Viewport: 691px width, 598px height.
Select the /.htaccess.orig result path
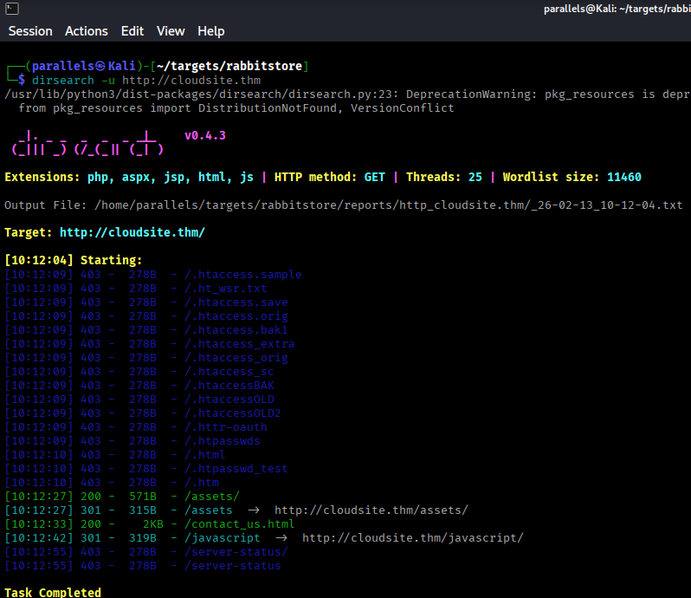click(236, 316)
